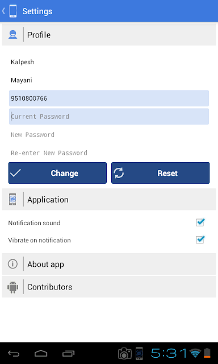Select the Re-enter New Password field

[109, 153]
